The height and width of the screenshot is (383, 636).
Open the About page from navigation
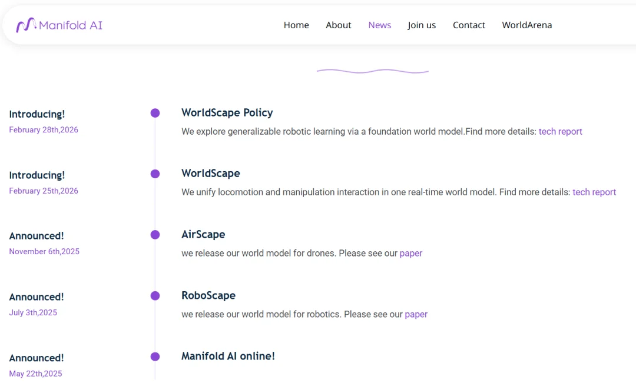[339, 25]
